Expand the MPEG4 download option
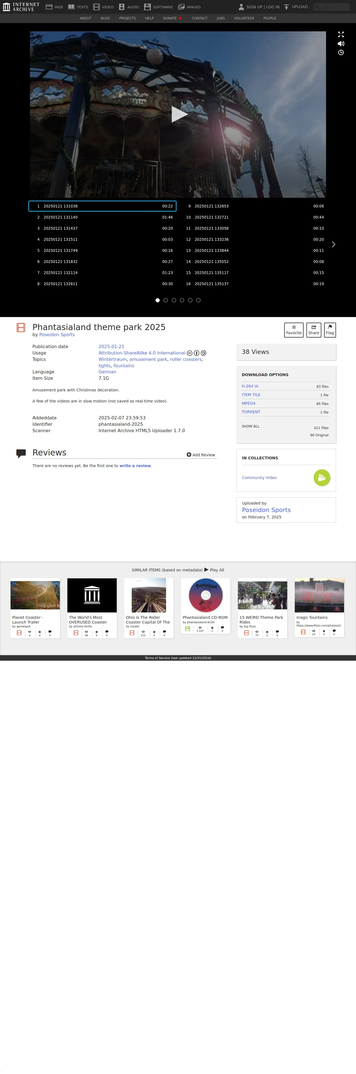Screen dimensions: 356x1074 (x=248, y=403)
